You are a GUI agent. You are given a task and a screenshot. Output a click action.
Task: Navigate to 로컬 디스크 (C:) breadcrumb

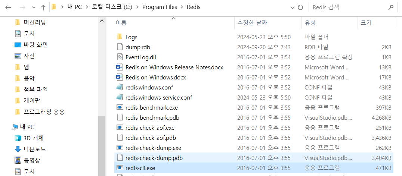tap(112, 7)
